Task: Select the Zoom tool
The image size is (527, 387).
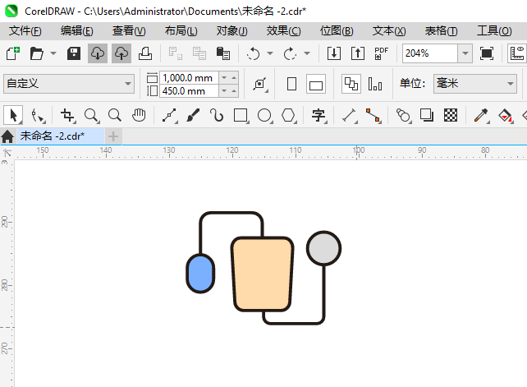Action: click(91, 115)
